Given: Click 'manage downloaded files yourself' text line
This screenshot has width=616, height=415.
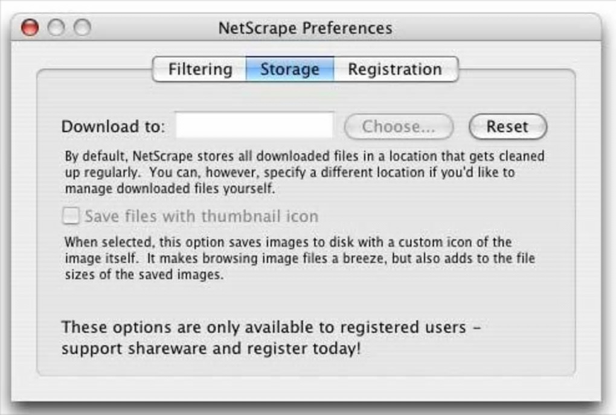Looking at the screenshot, I should (170, 189).
